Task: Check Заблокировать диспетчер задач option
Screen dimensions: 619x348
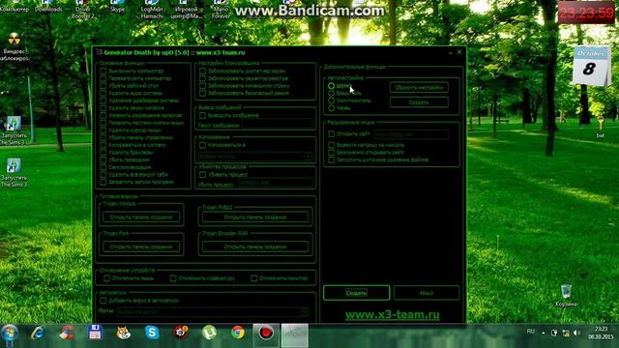Action: click(x=202, y=72)
